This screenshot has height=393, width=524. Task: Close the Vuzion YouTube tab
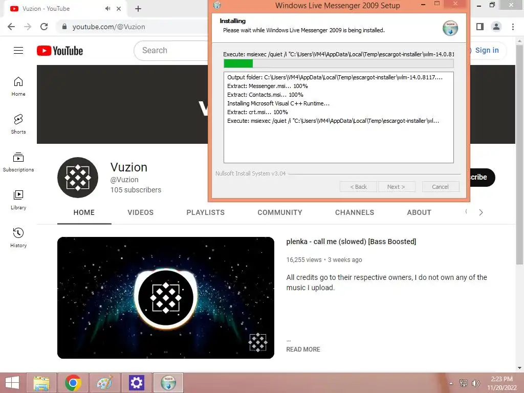(119, 9)
